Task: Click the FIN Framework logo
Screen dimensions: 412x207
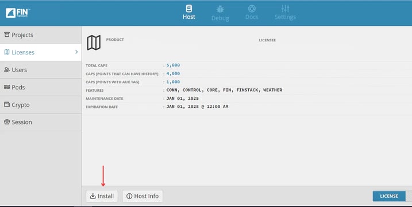Action: pos(18,13)
